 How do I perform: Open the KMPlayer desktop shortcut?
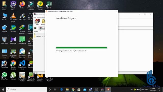(x=13, y=40)
